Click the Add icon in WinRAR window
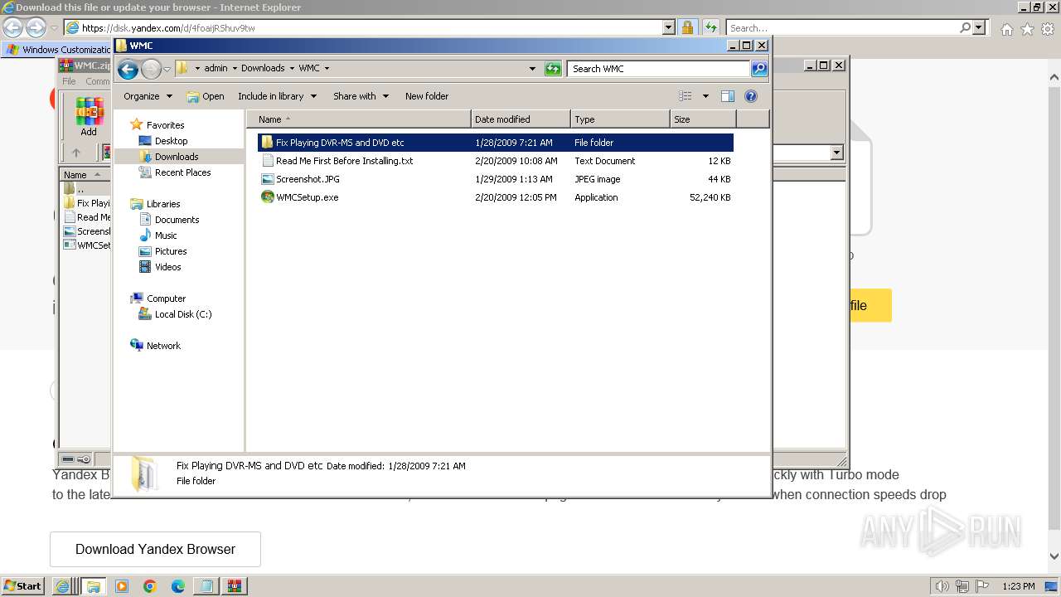The width and height of the screenshot is (1061, 597). click(89, 116)
